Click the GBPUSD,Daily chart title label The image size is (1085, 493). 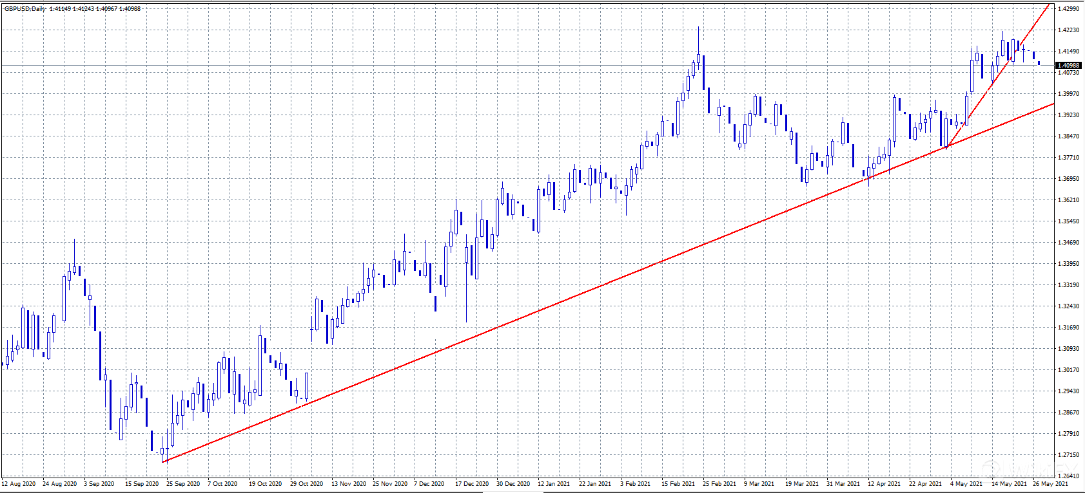point(24,8)
